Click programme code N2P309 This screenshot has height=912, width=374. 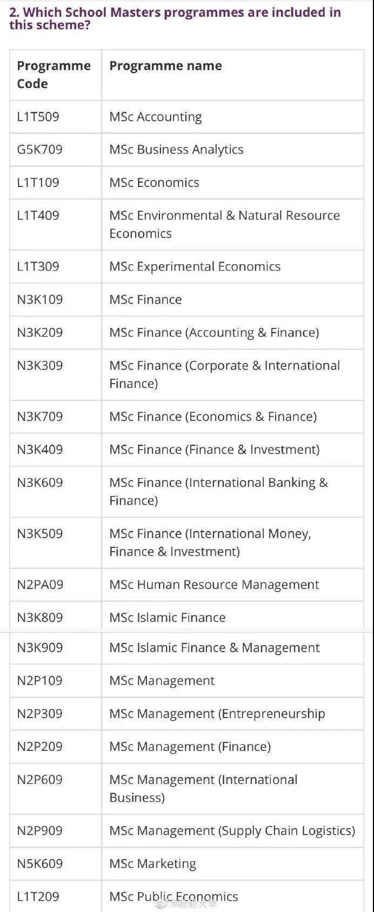(39, 714)
